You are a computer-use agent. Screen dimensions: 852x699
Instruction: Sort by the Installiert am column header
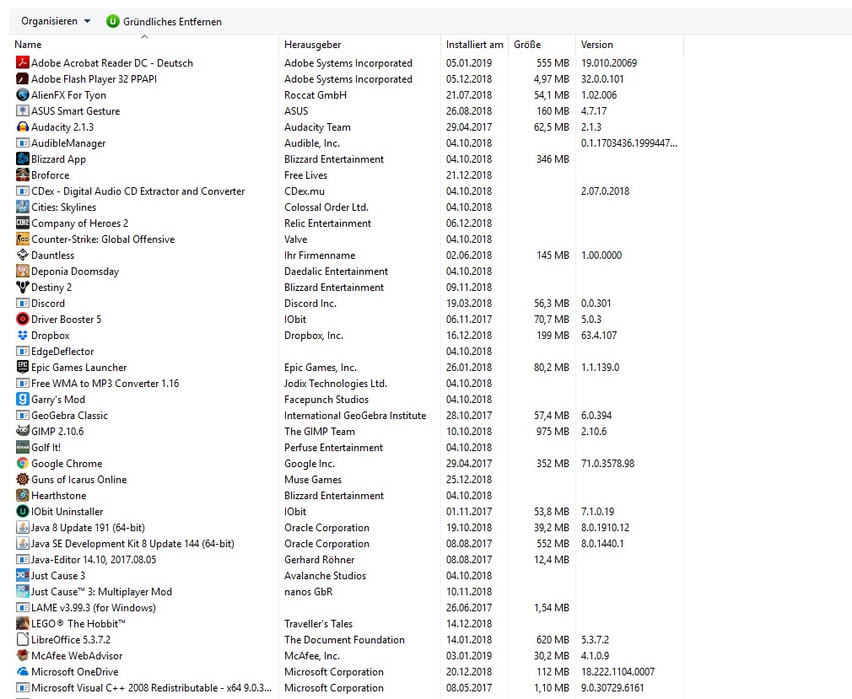click(x=474, y=45)
